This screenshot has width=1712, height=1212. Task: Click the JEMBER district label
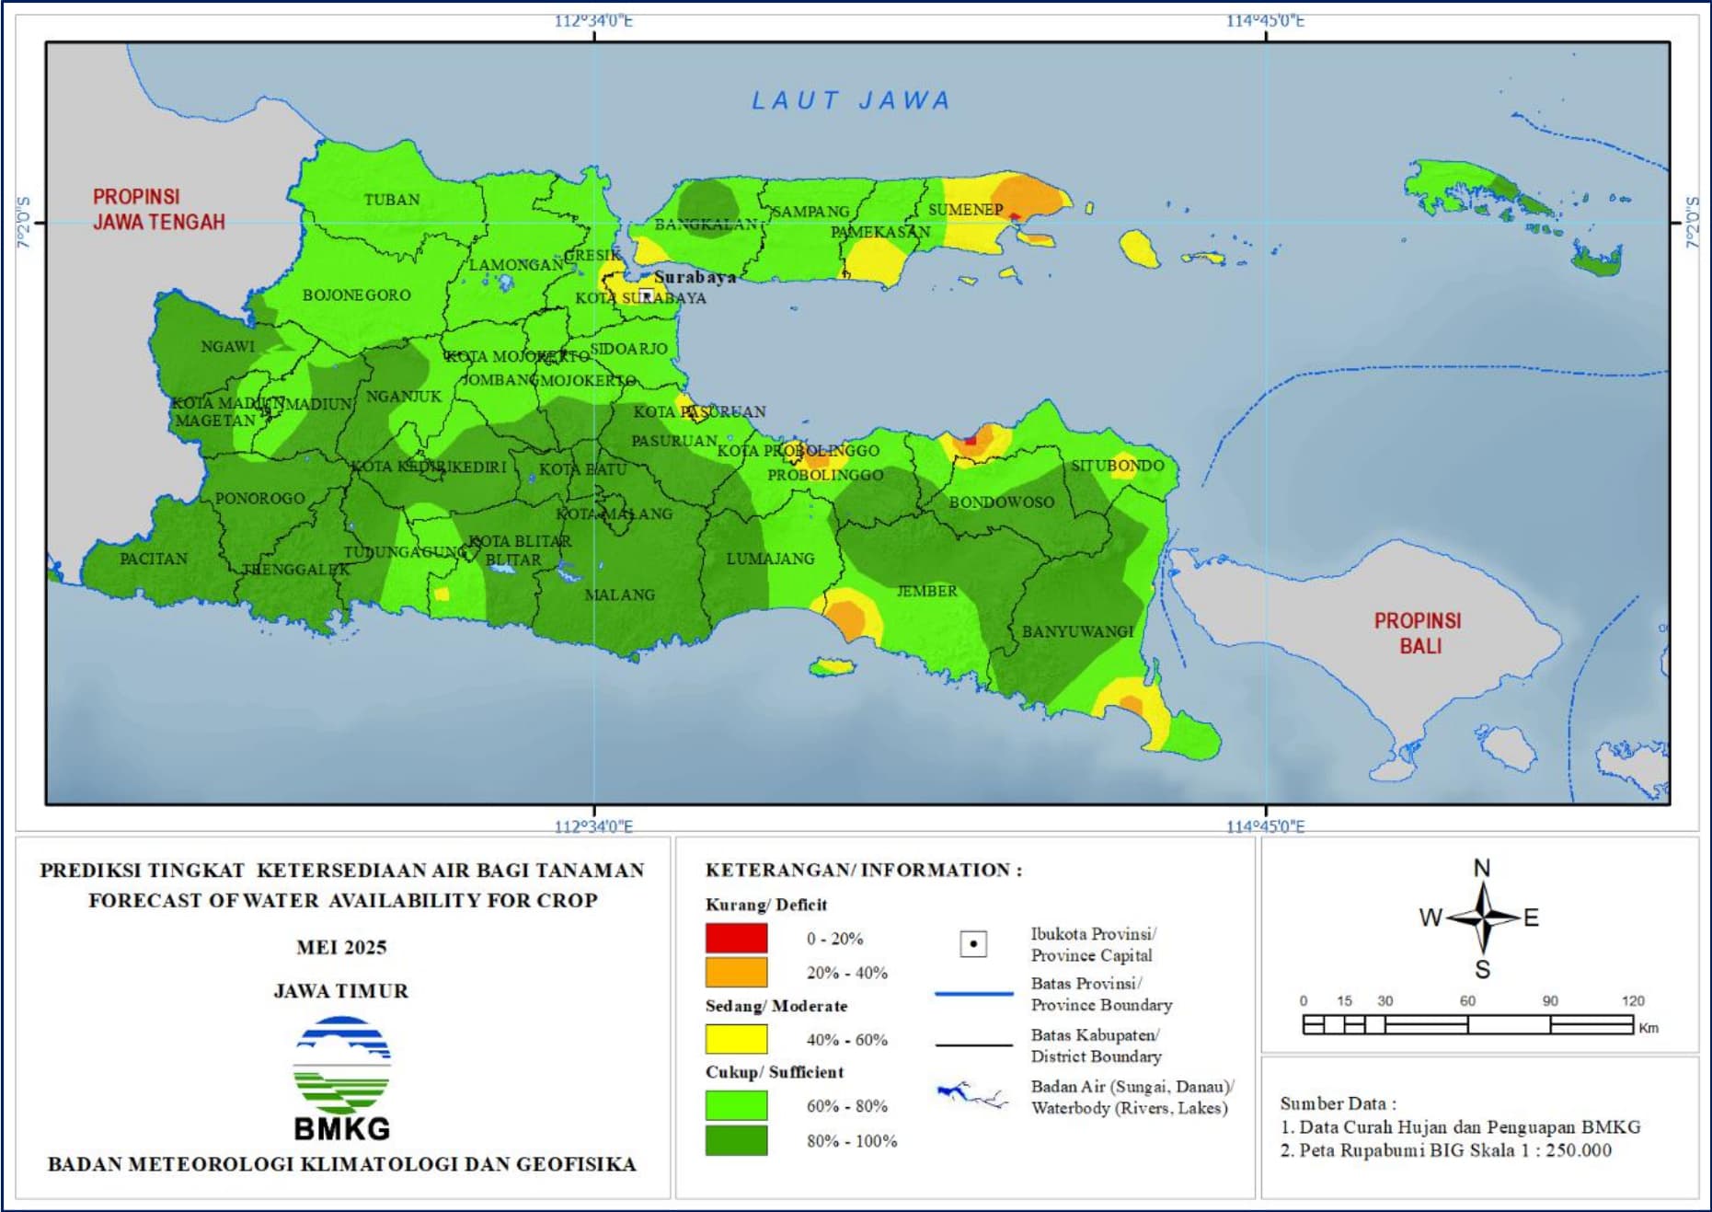(927, 591)
